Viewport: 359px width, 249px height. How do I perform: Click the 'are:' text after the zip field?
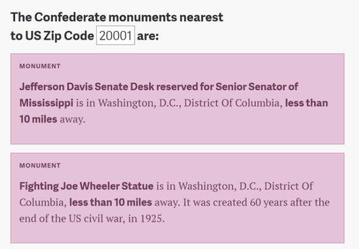point(148,36)
